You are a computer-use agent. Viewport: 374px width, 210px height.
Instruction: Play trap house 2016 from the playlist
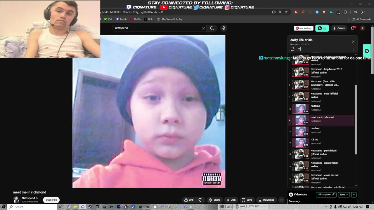pyautogui.click(x=321, y=73)
